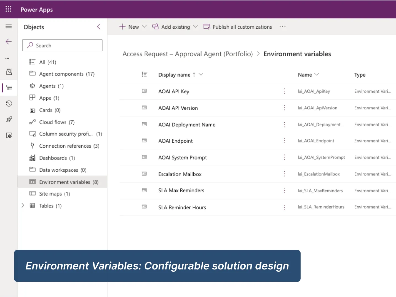Click the hamburger menu icon at top left
This screenshot has width=396, height=297.
pyautogui.click(x=9, y=26)
